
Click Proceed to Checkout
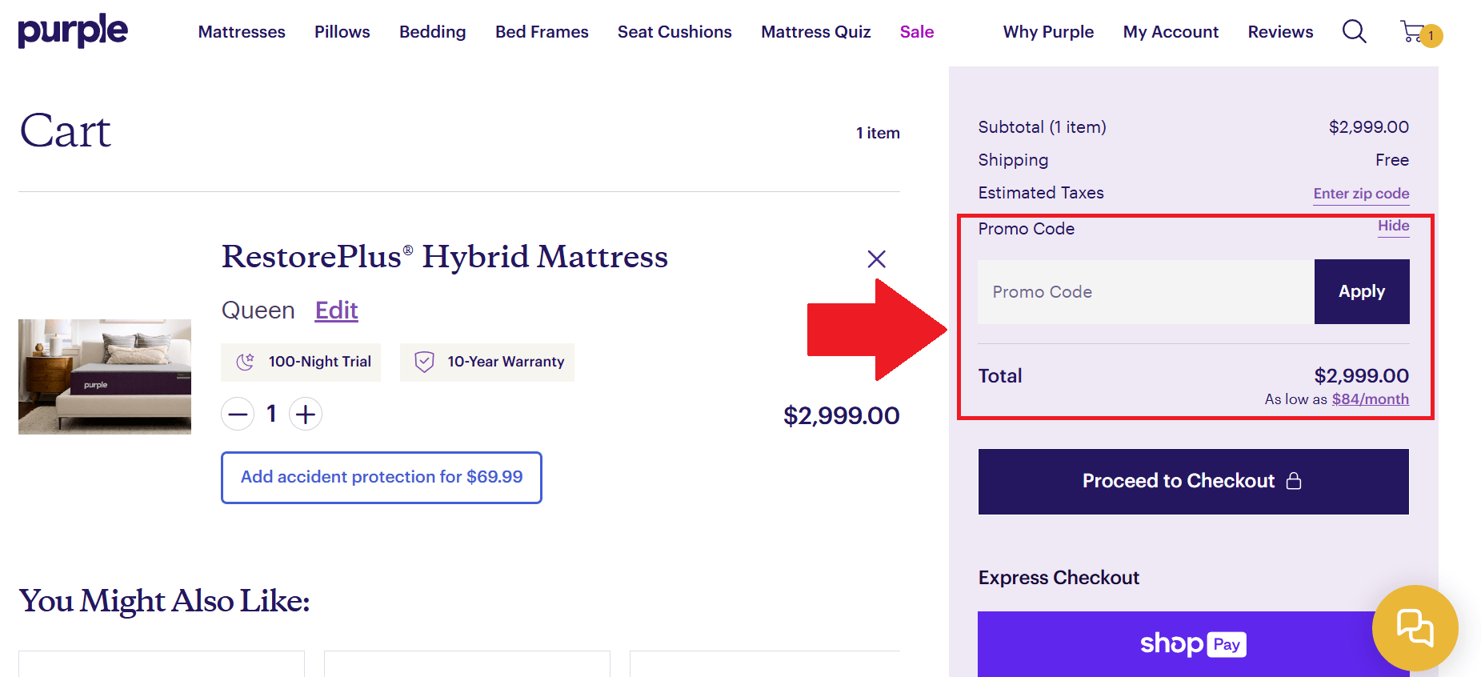coord(1193,481)
